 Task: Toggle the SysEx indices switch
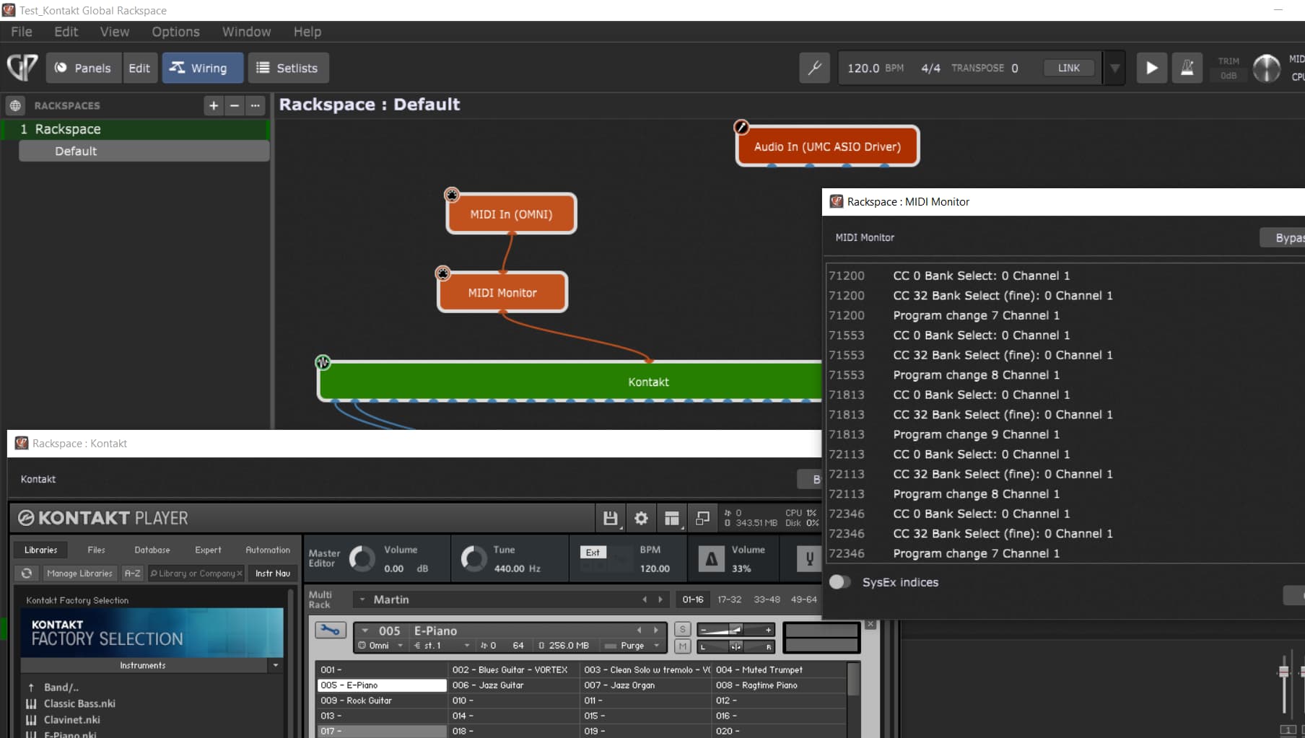coord(839,582)
